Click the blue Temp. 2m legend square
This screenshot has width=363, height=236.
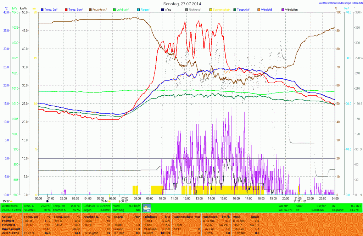tap(43, 10)
